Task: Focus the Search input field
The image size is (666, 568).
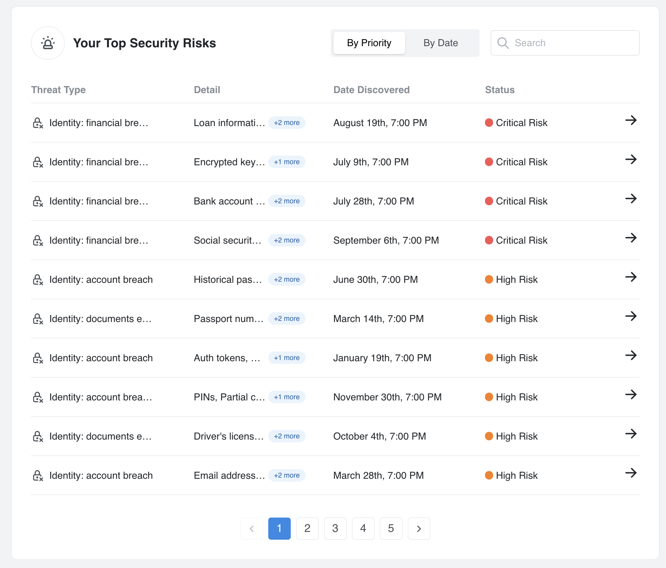Action: click(x=565, y=43)
